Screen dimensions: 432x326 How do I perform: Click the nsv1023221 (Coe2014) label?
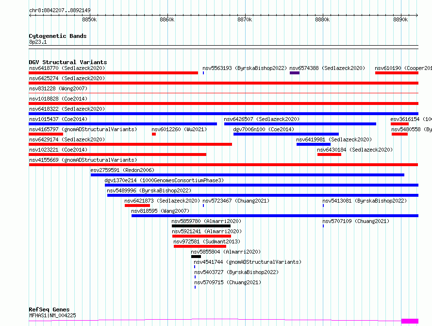pos(58,150)
